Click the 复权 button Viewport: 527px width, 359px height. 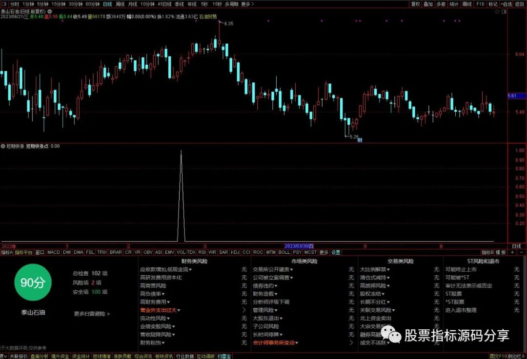(x=416, y=4)
